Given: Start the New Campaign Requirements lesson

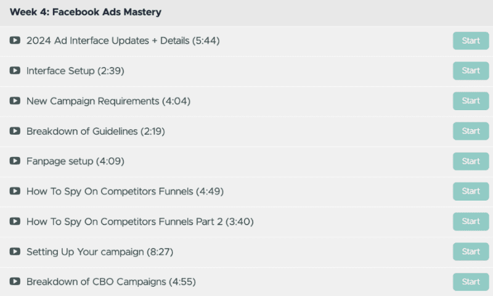Looking at the screenshot, I should click(x=471, y=101).
